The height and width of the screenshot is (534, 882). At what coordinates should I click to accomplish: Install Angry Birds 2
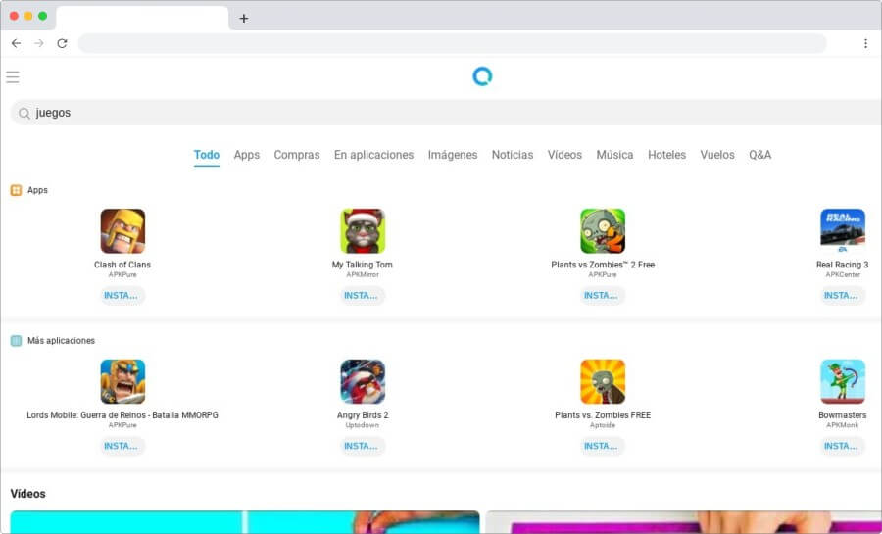(x=363, y=447)
